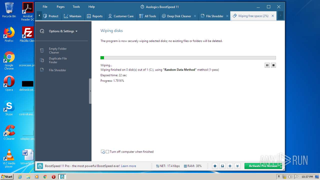This screenshot has width=320, height=180.
Task: Switch to the Reports tab
Action: (x=95, y=16)
